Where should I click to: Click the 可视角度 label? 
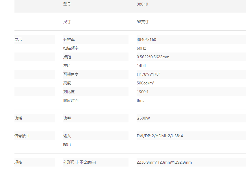click(71, 74)
